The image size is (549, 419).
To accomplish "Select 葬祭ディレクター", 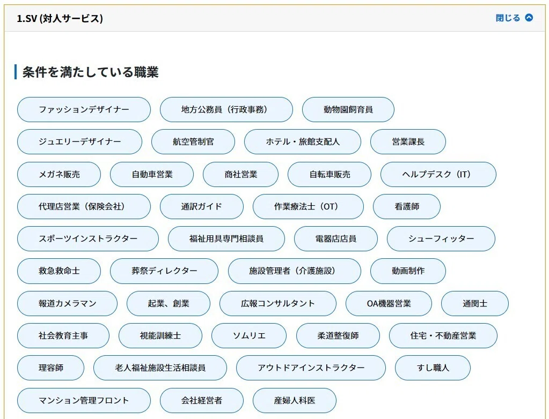I will point(164,271).
